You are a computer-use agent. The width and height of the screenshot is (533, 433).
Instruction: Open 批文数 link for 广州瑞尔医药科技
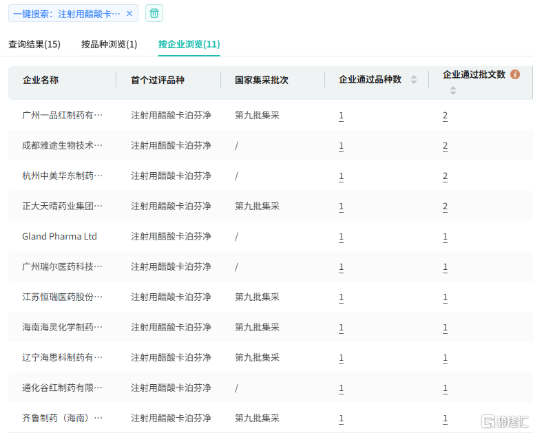coord(445,267)
